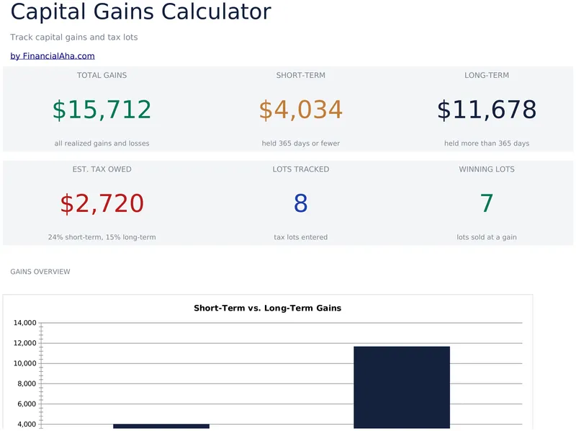
Task: Click the tall long-term bar in chart
Action: (402, 387)
